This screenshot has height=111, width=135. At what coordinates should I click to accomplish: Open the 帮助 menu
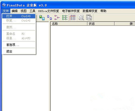click(103, 11)
